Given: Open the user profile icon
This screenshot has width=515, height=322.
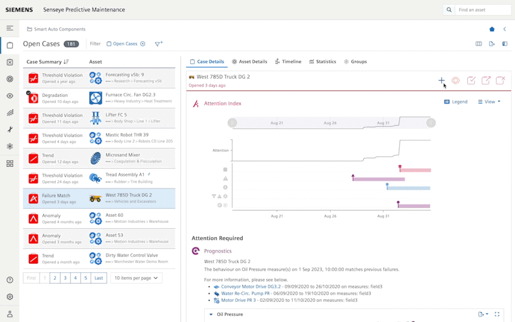Looking at the screenshot, I should pos(10,314).
